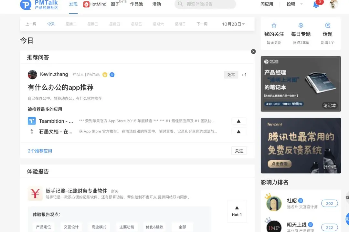
Task: Click the hashtag icon above 话题
Action: pos(328,26)
